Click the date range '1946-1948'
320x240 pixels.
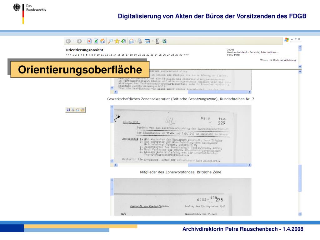(233, 55)
